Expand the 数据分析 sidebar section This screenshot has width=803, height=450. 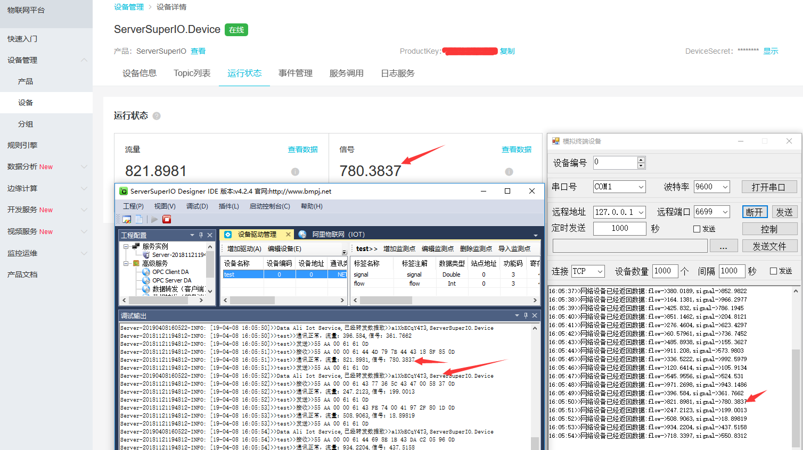(x=84, y=166)
